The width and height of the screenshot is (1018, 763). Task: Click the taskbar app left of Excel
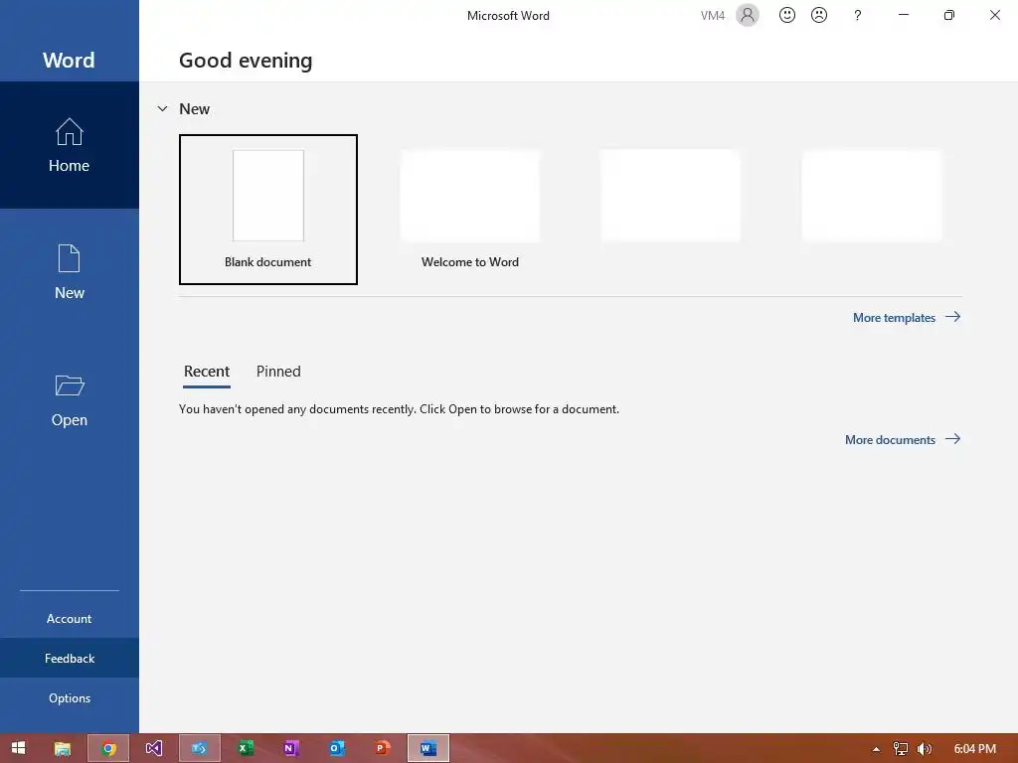tap(200, 748)
